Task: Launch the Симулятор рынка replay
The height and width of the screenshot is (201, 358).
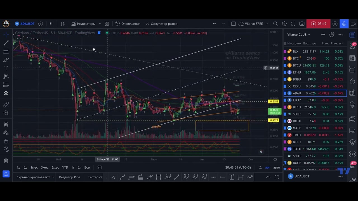Action: click(161, 24)
